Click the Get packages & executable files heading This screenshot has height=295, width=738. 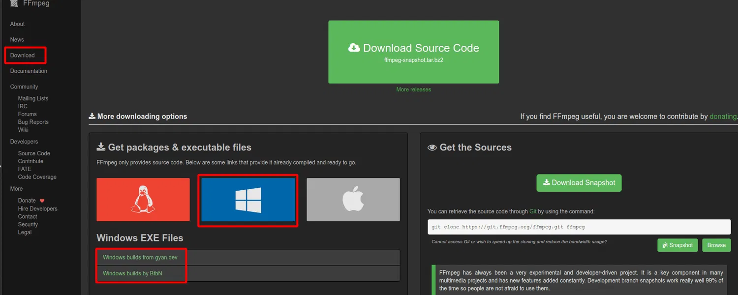tap(174, 147)
